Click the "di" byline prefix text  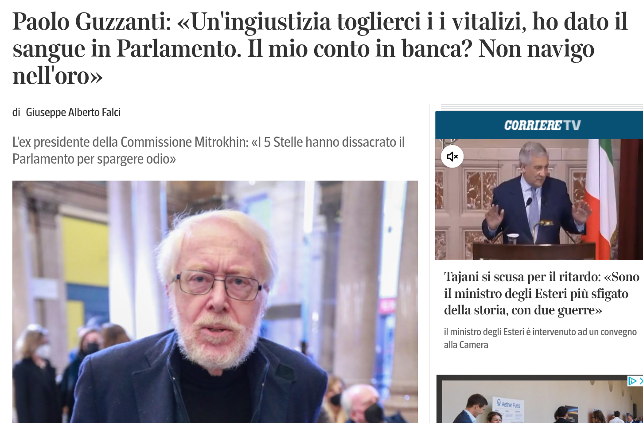(x=16, y=112)
